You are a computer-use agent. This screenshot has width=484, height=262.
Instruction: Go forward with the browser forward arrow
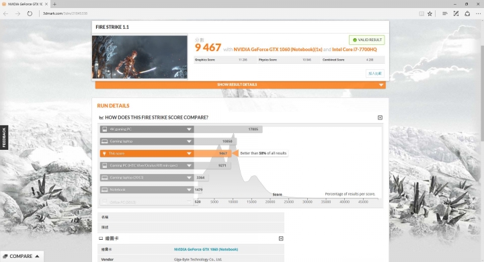[17, 13]
